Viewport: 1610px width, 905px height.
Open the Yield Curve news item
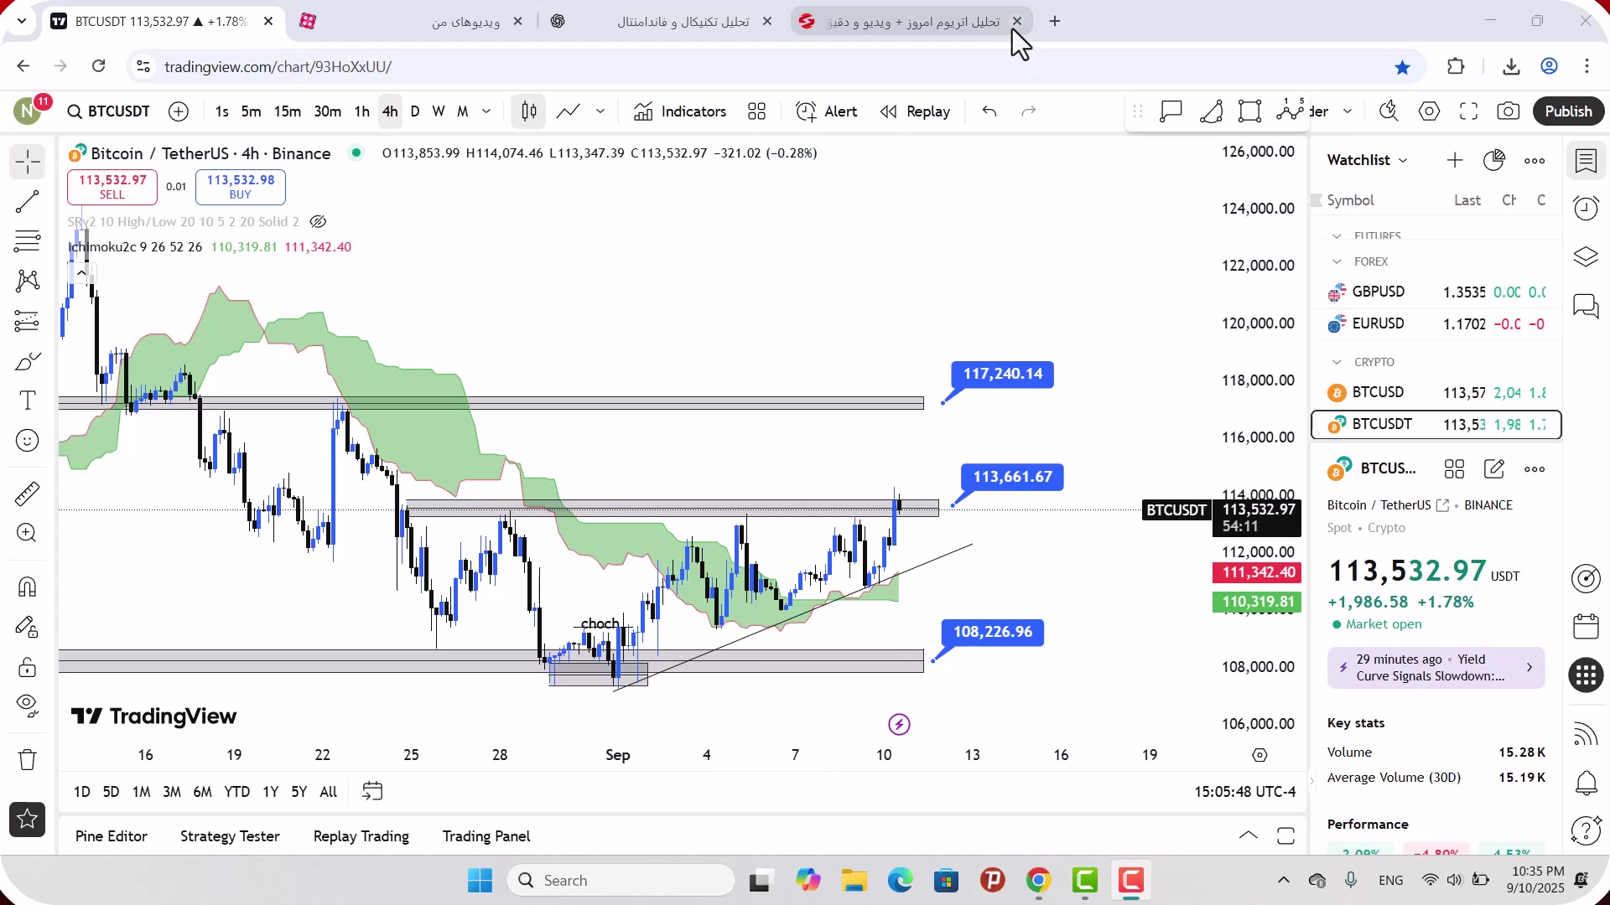[x=1436, y=668]
